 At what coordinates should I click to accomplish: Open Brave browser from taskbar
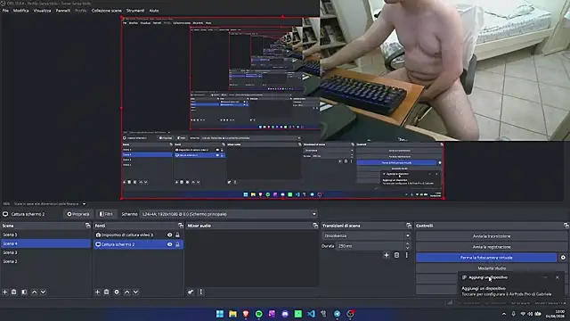246,314
